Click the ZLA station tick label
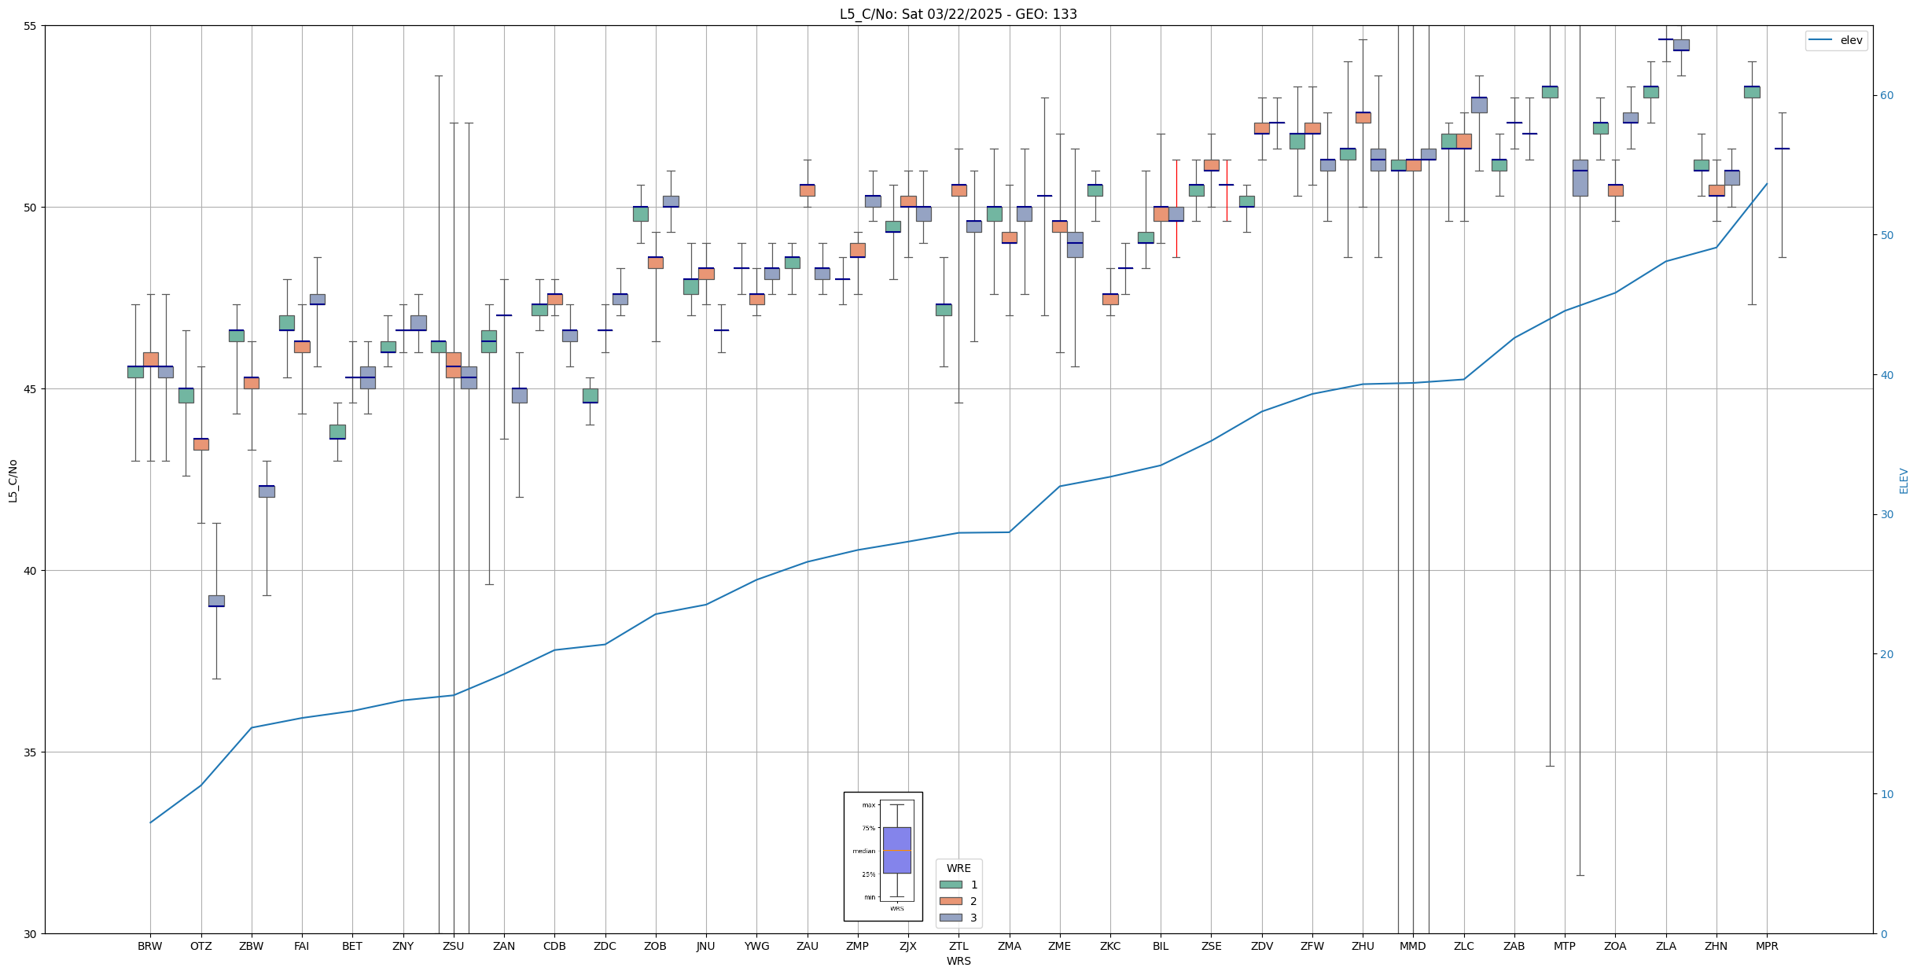Image resolution: width=1917 pixels, height=975 pixels. point(1665,946)
